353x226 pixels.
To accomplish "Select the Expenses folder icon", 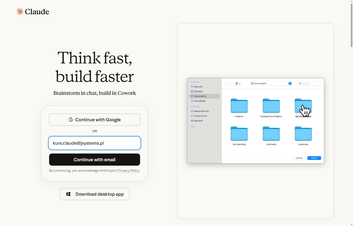I will 303,134.
